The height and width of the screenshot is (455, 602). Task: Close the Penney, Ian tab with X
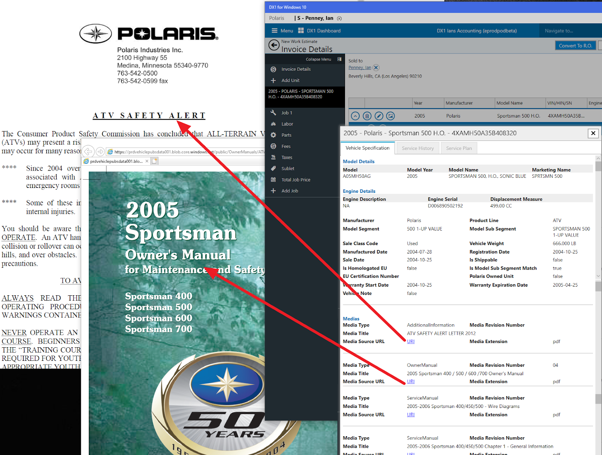tap(339, 18)
